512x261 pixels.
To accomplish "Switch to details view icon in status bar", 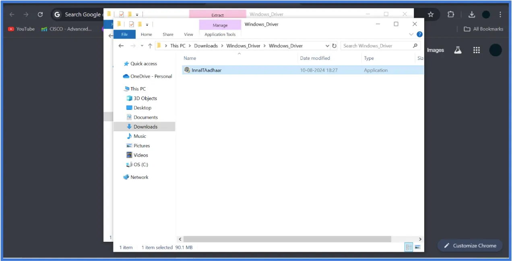I will pos(409,247).
